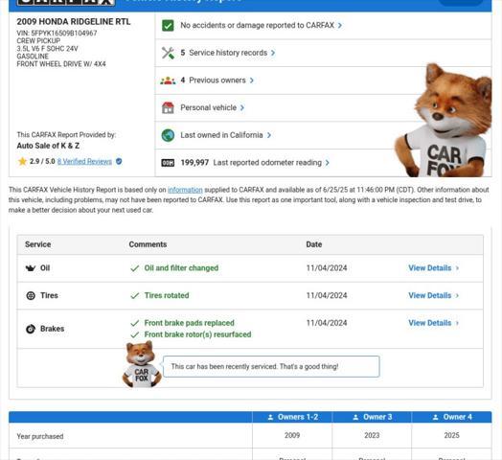This screenshot has height=460, width=502.
Task: Open Personal vehicle link
Action: [x=209, y=107]
